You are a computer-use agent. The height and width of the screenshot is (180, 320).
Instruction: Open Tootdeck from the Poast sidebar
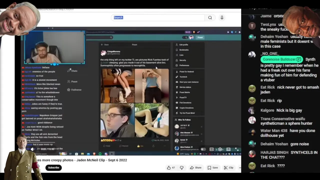[x=181, y=77]
